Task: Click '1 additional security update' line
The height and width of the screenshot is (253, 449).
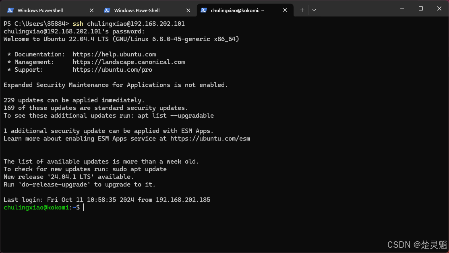Action: (x=109, y=131)
